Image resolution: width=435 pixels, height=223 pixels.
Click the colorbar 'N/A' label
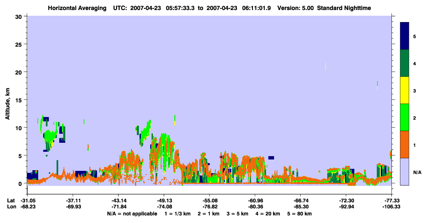[417, 172]
